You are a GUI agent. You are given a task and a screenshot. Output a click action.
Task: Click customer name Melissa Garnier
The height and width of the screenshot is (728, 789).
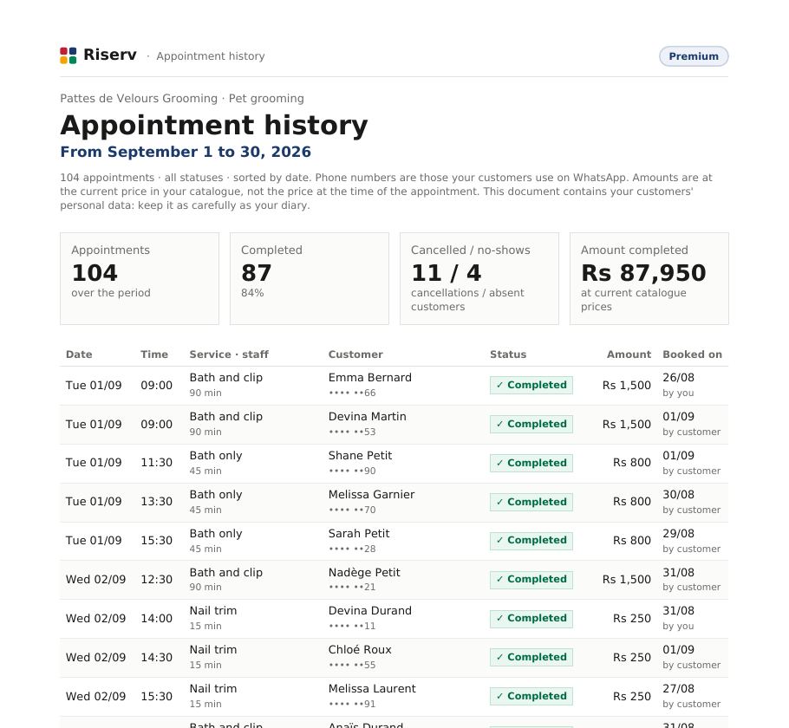371,495
